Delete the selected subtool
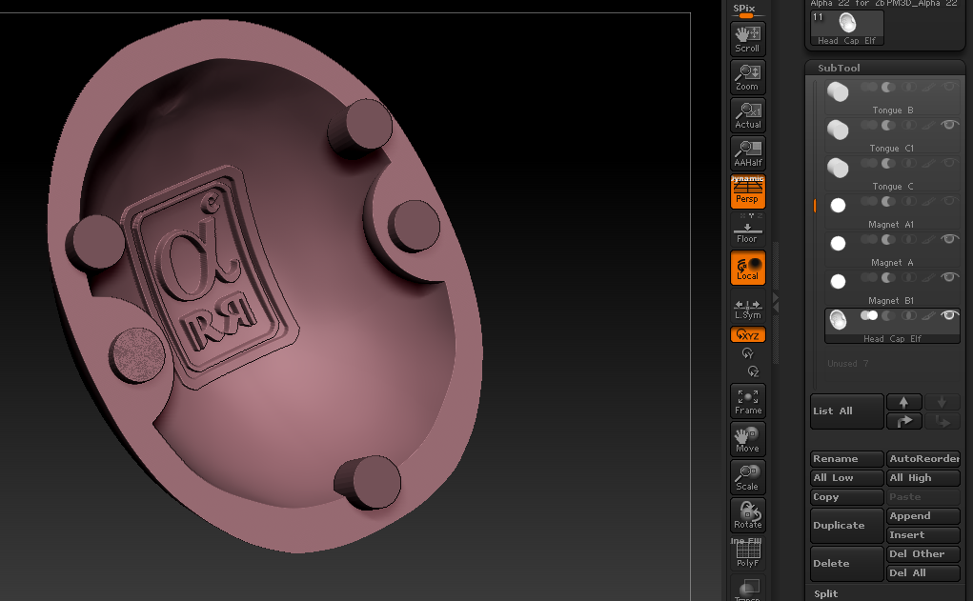Viewport: 973px width, 601px height. [x=846, y=563]
